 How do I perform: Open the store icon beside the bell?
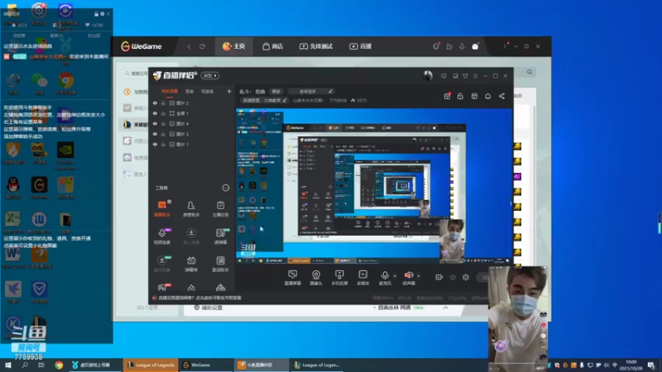pyautogui.click(x=474, y=96)
